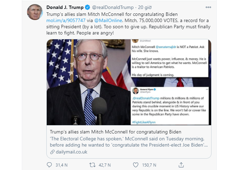The height and width of the screenshot is (170, 225).
Task: Open the tweet's three-dot more menu
Action: [x=208, y=7]
